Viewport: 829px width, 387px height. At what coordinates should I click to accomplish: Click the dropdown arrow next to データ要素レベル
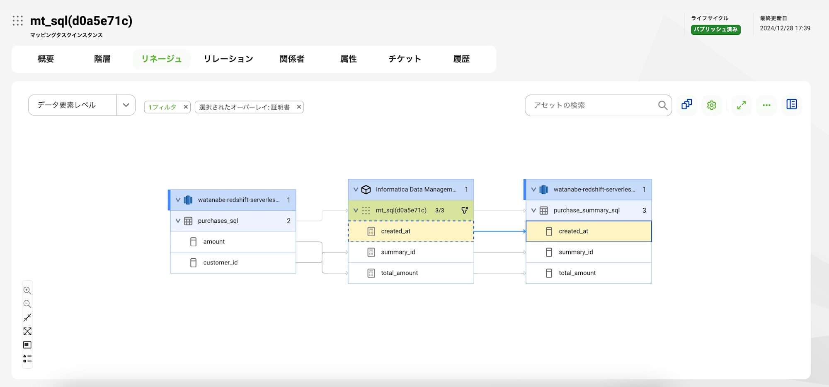coord(126,105)
